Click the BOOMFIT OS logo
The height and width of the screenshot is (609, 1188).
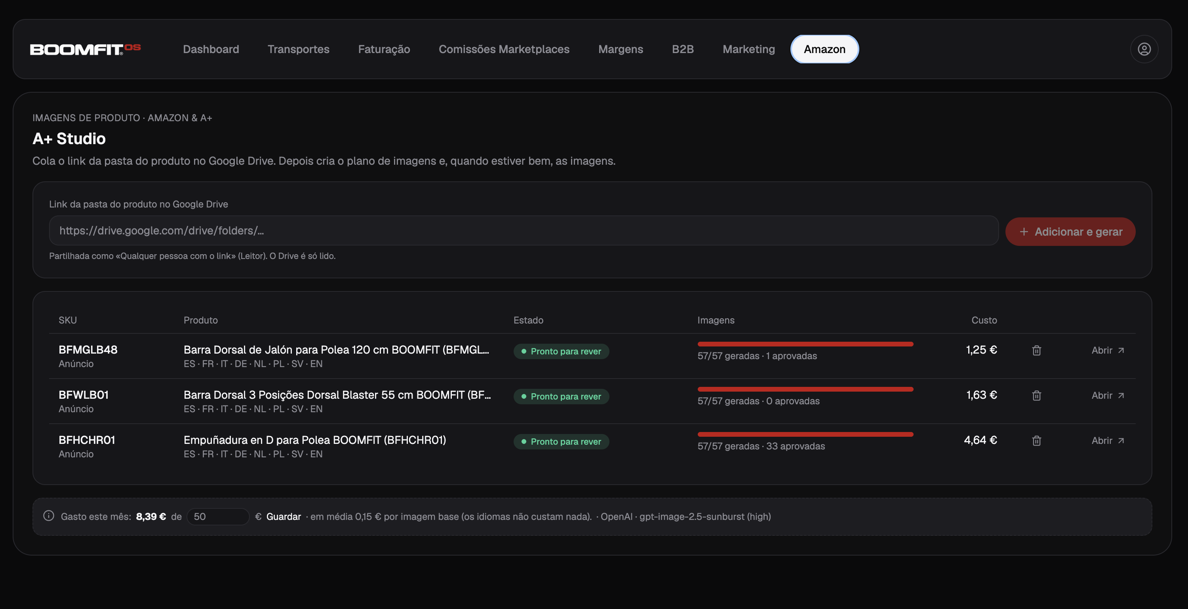[85, 49]
